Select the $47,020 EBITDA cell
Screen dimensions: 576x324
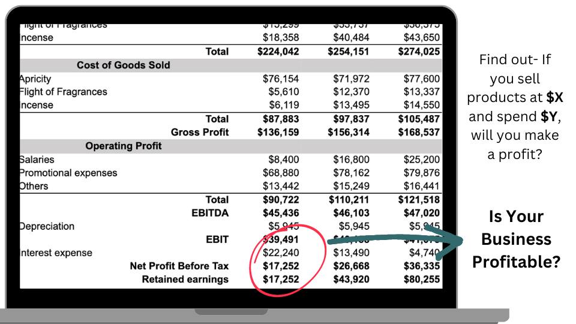(422, 213)
